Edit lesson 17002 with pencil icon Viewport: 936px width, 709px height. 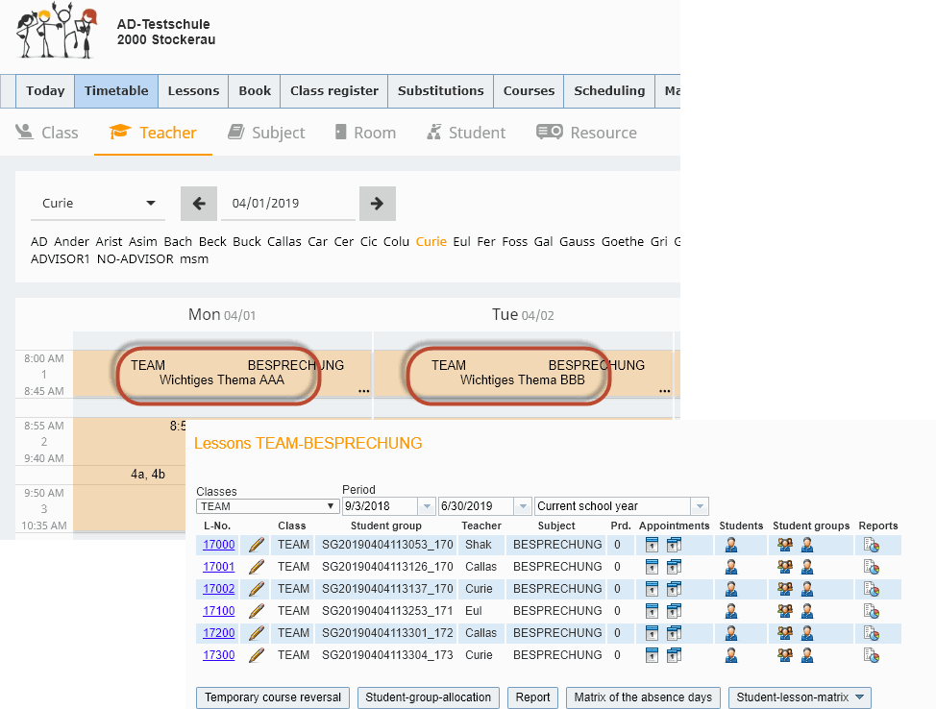tap(257, 589)
